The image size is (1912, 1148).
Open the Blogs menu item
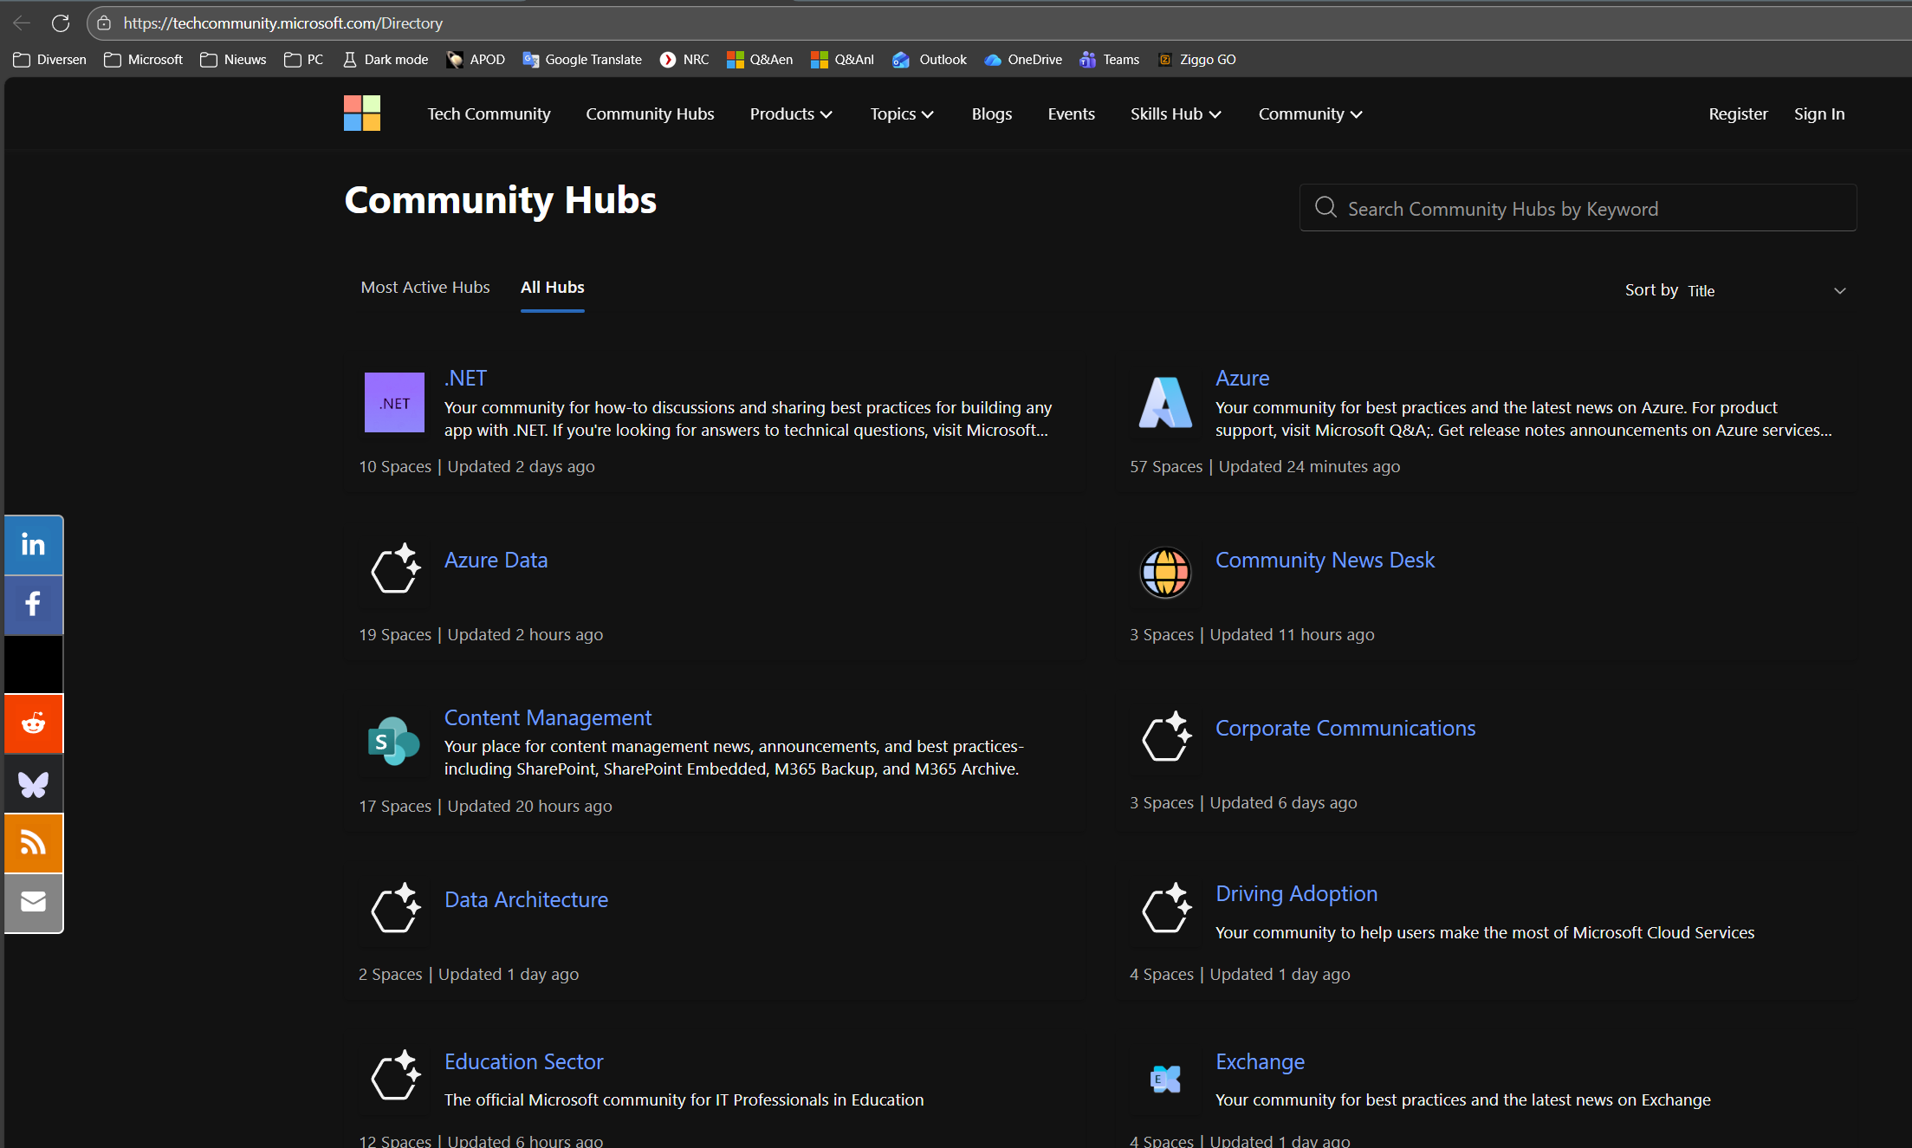tap(991, 114)
